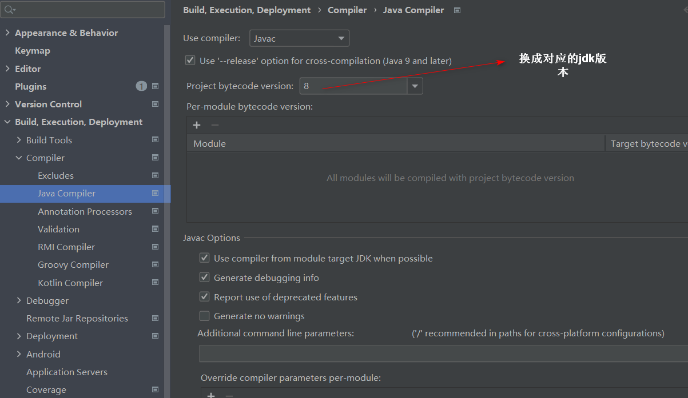Click the project settings icon beside Build Tools
Image resolution: width=688 pixels, height=398 pixels.
(x=155, y=140)
